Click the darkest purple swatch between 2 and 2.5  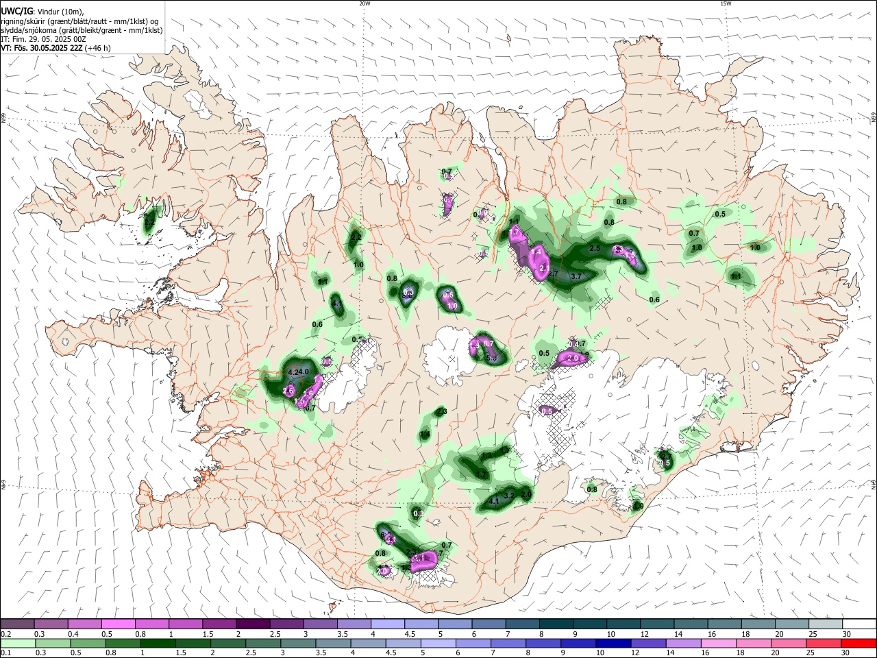[253, 624]
